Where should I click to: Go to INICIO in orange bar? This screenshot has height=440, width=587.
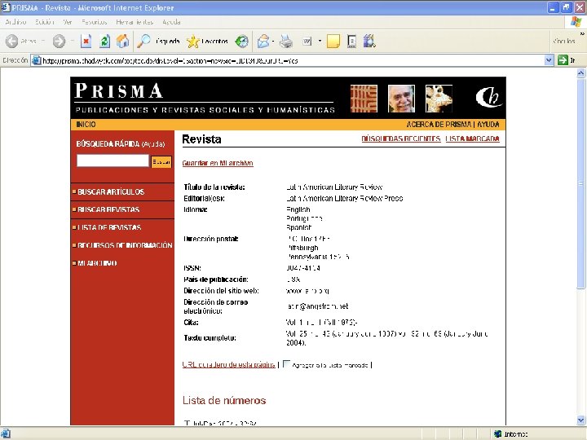coord(86,124)
